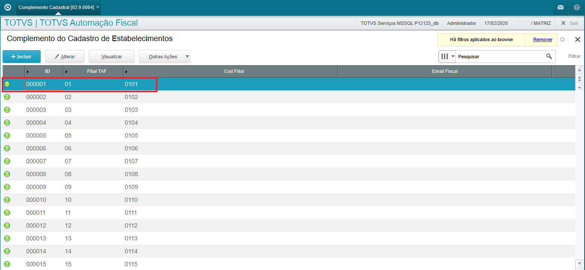Close the browse panel with X
This screenshot has height=270, width=585.
point(577,39)
